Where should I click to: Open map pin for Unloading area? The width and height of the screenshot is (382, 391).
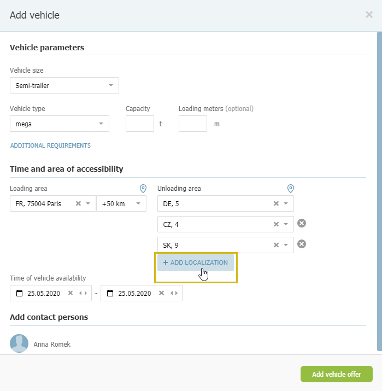(x=291, y=189)
